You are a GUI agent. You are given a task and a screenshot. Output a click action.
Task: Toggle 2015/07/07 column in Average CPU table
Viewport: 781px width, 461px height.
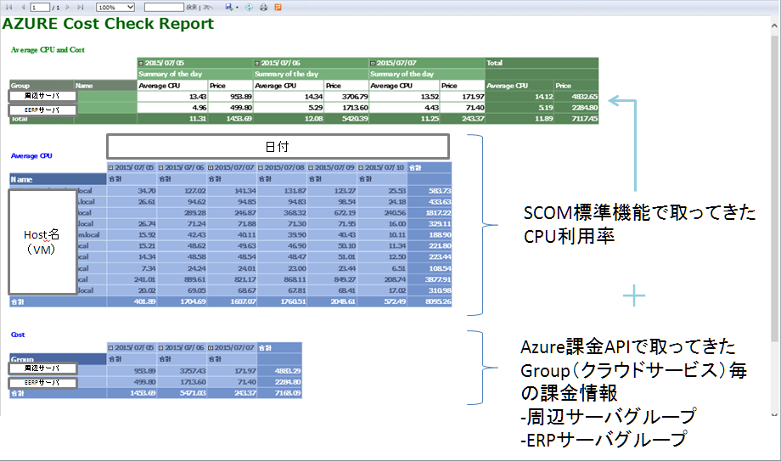(x=211, y=168)
